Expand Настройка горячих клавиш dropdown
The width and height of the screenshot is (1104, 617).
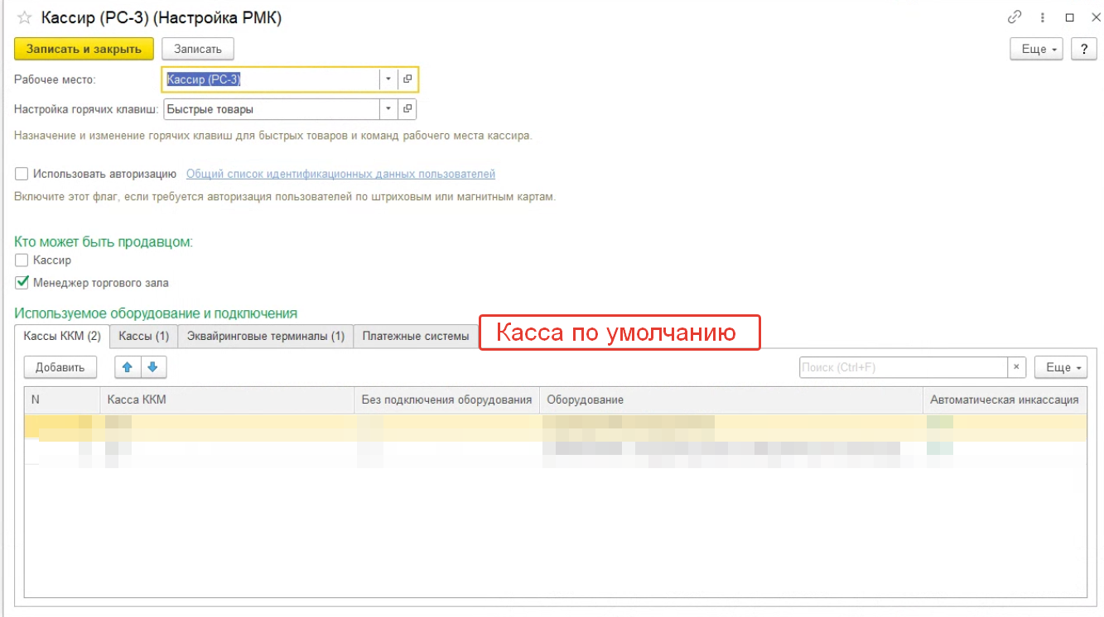point(388,109)
